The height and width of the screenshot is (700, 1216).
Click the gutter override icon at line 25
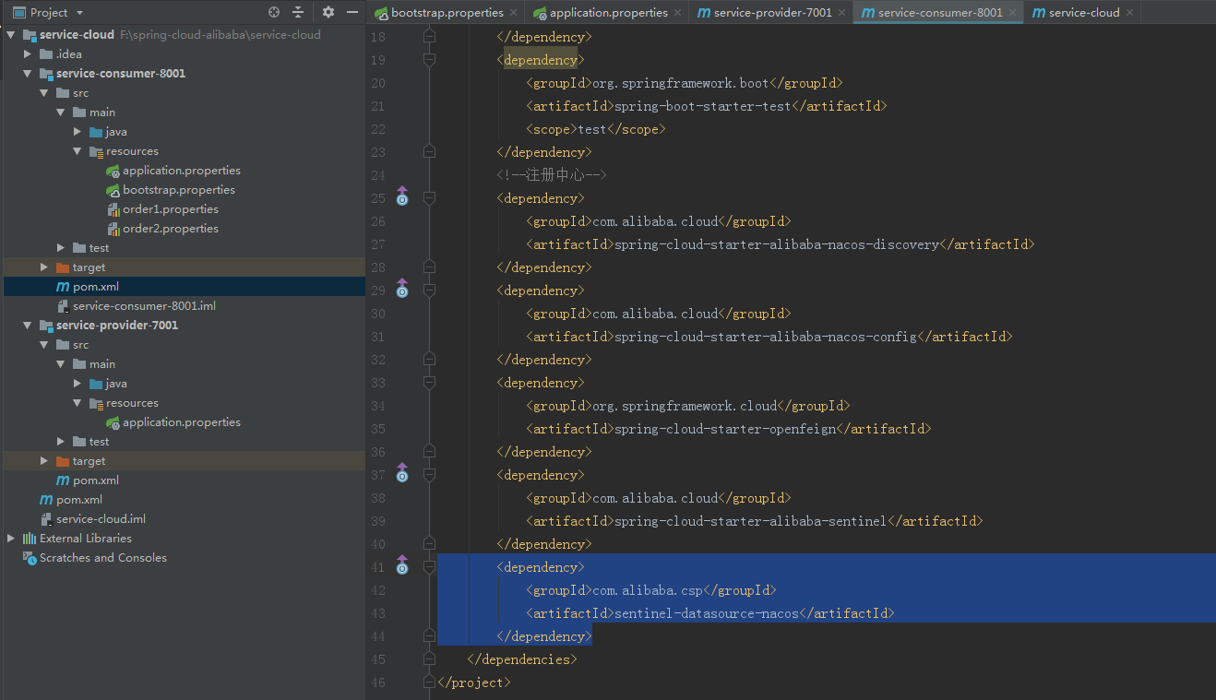[401, 197]
